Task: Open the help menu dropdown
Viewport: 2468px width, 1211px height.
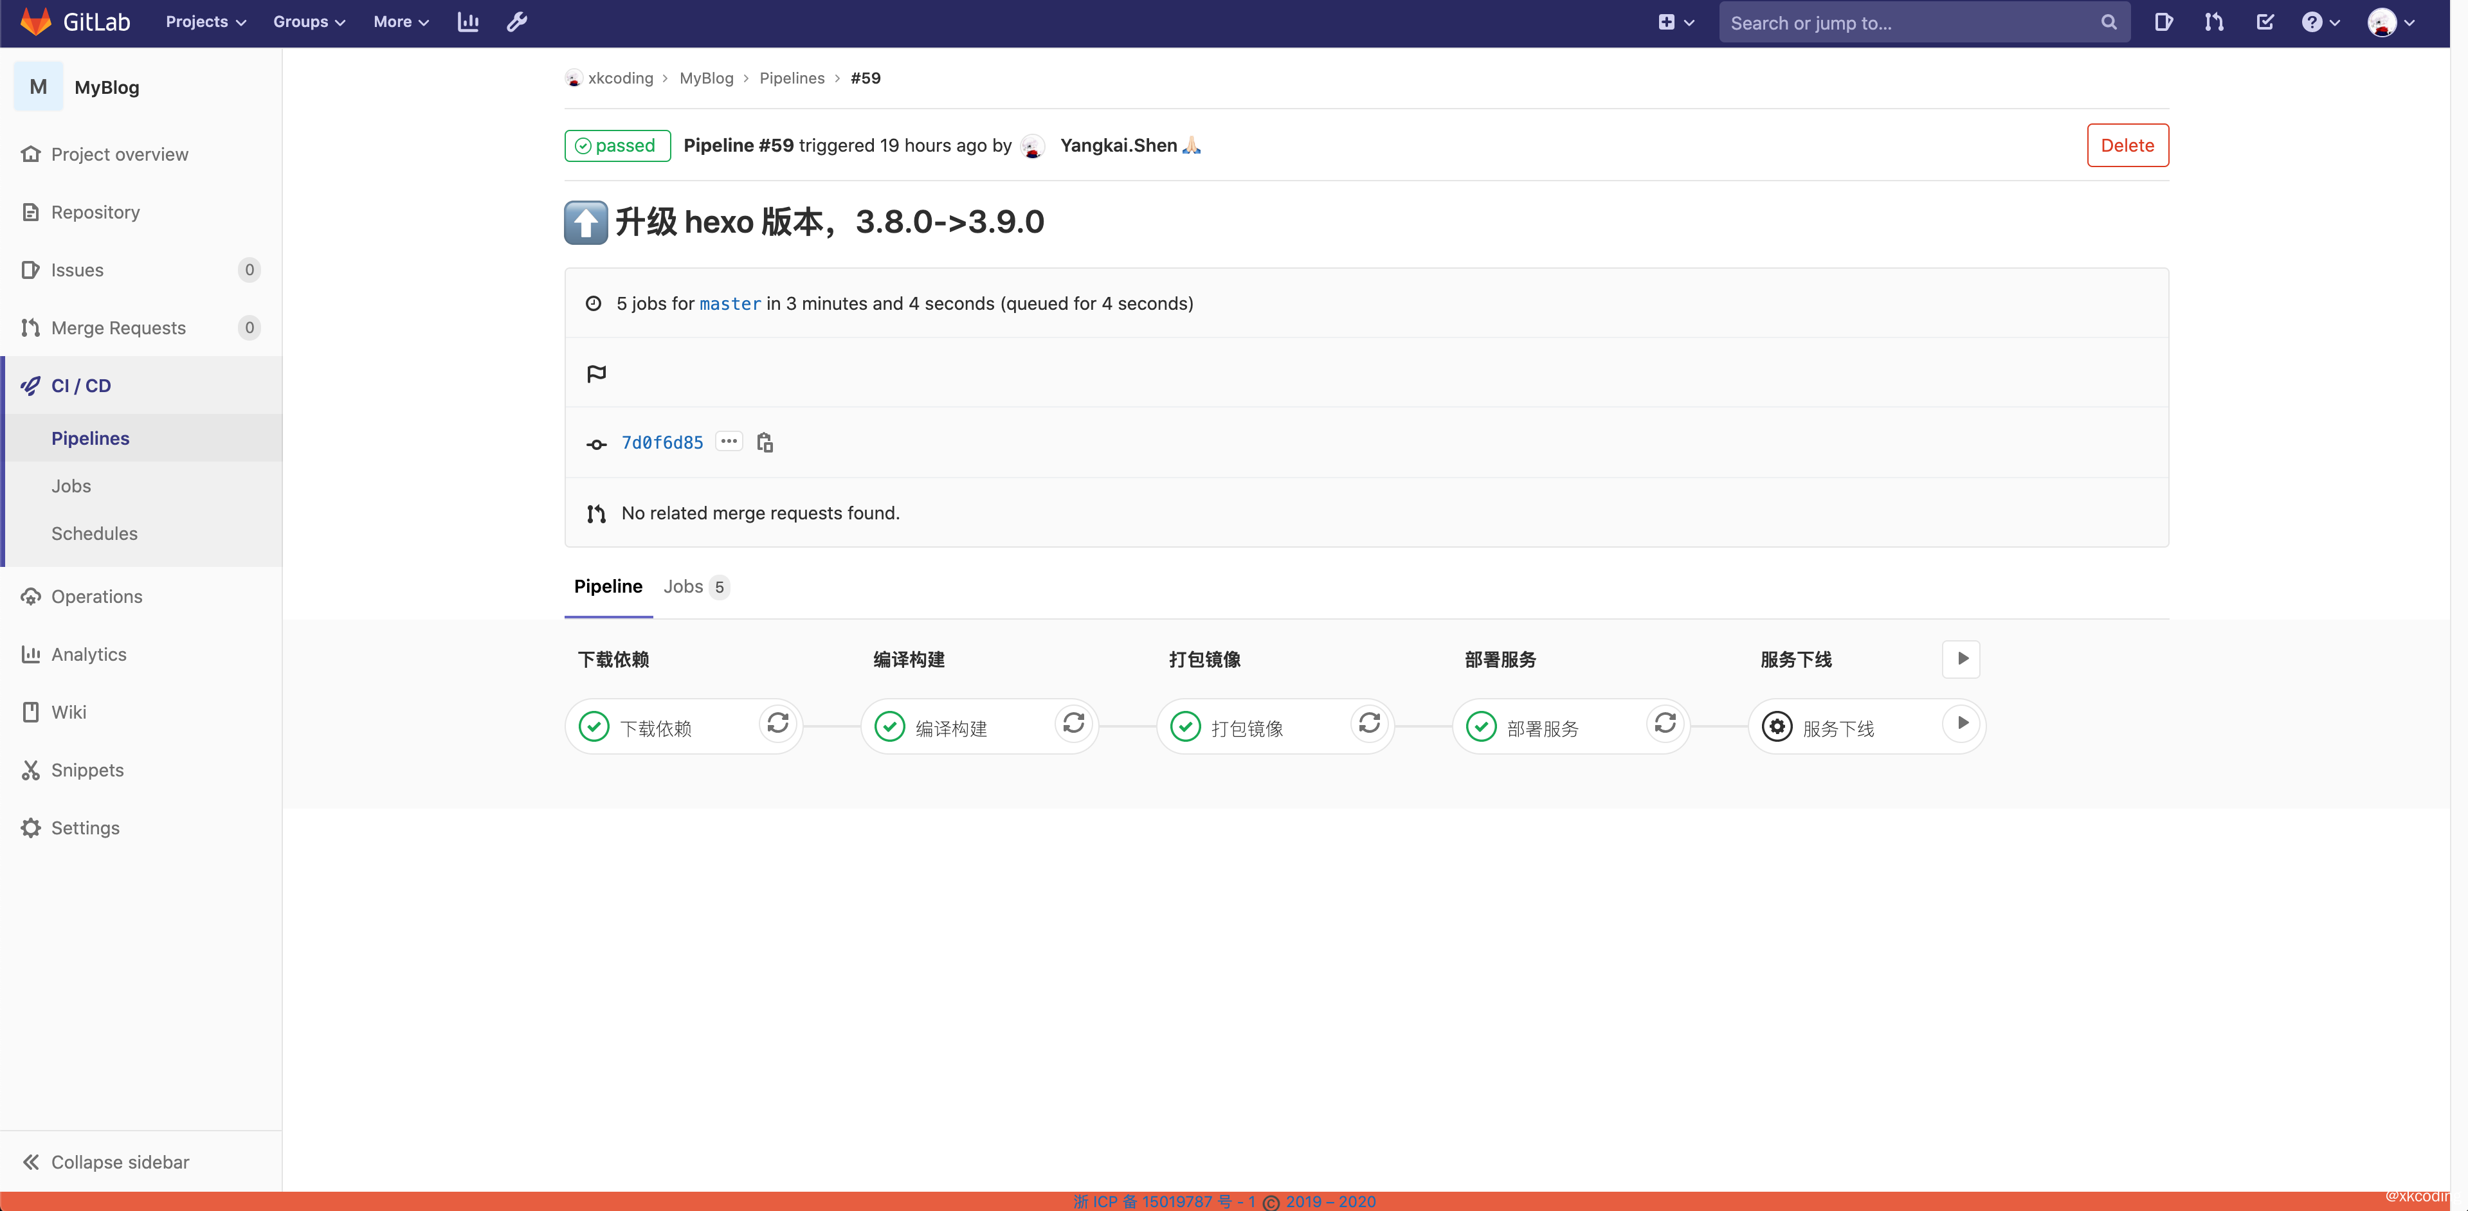Action: 2321,22
